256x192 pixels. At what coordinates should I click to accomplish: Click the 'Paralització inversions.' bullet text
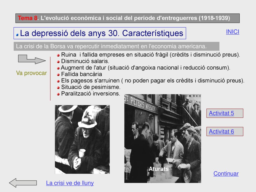[90, 93]
